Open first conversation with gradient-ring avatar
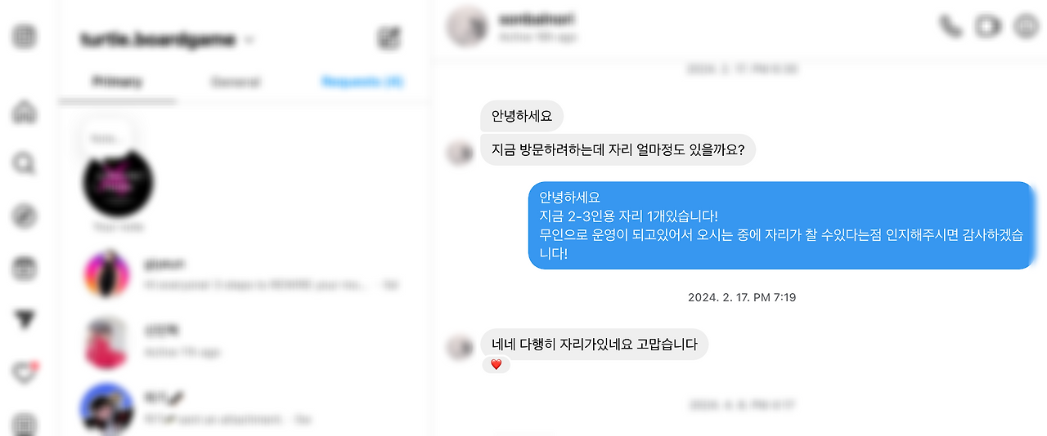The image size is (1047, 436). [x=245, y=275]
